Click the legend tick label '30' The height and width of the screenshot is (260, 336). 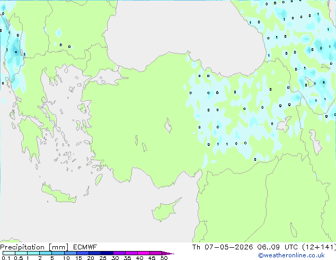click(x=115, y=258)
